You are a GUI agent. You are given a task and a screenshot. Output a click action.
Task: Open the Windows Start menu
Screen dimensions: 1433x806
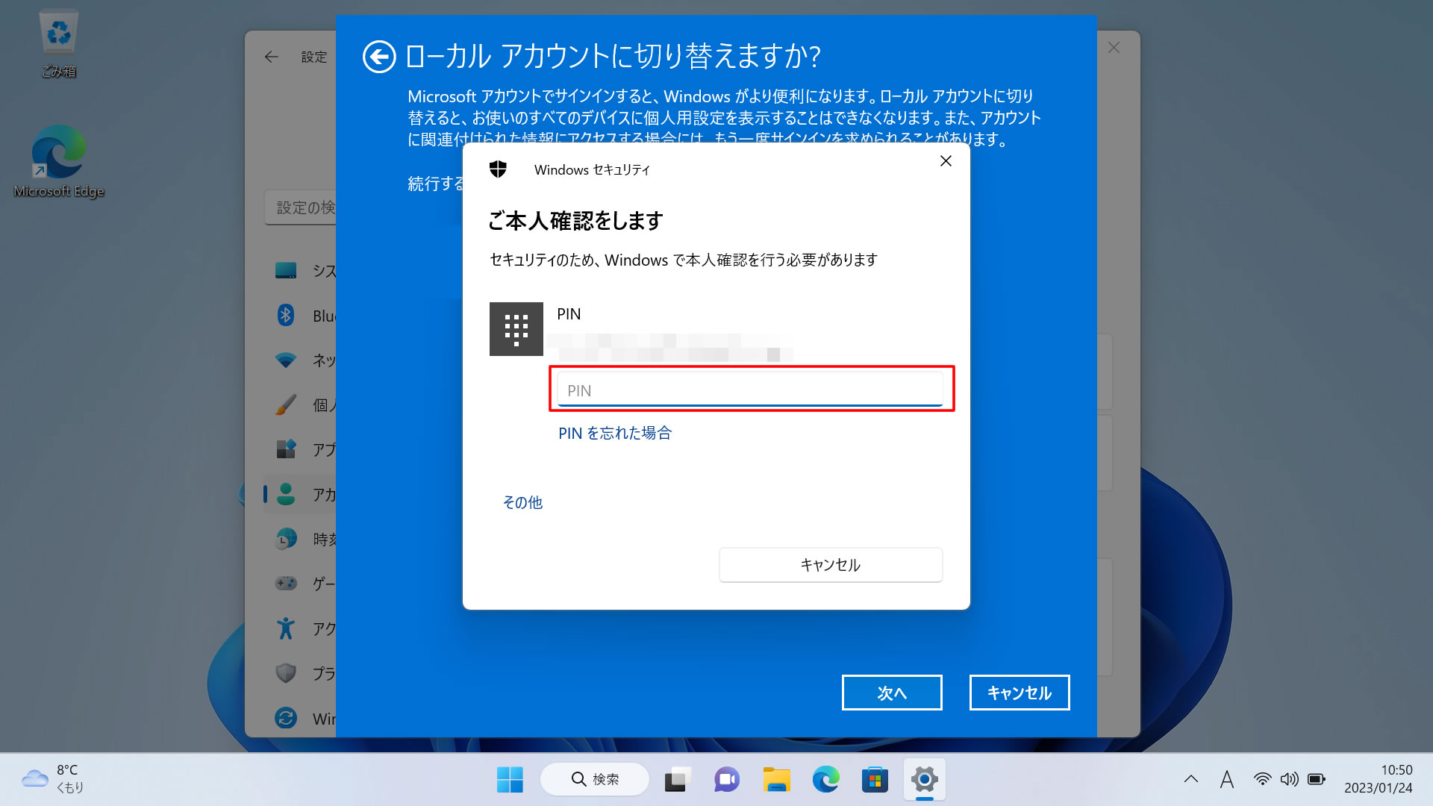point(510,780)
